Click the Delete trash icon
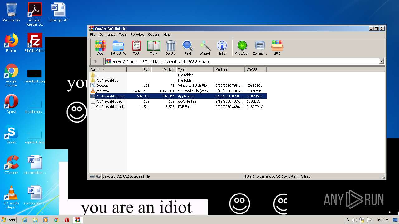 [171, 48]
